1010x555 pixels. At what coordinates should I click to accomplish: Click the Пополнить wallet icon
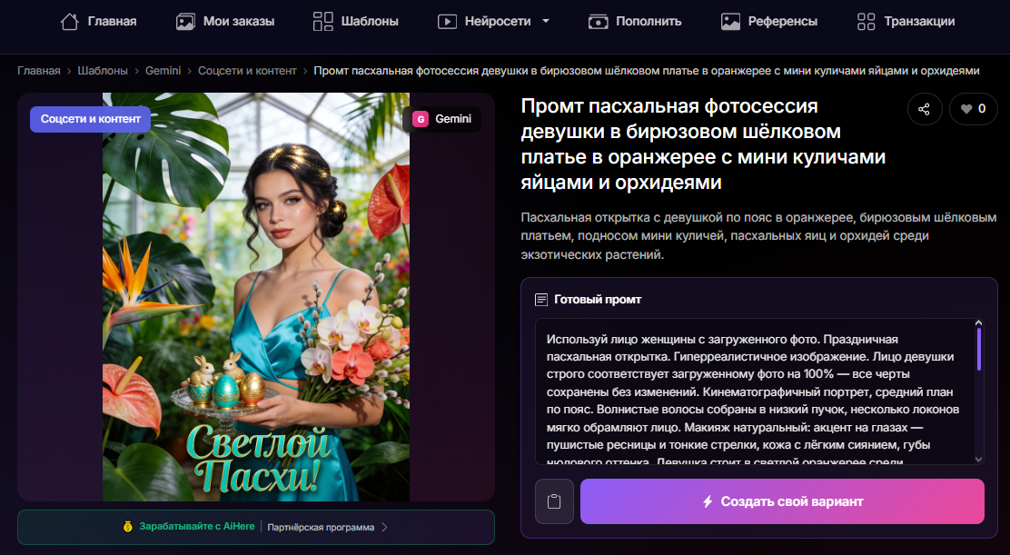598,21
